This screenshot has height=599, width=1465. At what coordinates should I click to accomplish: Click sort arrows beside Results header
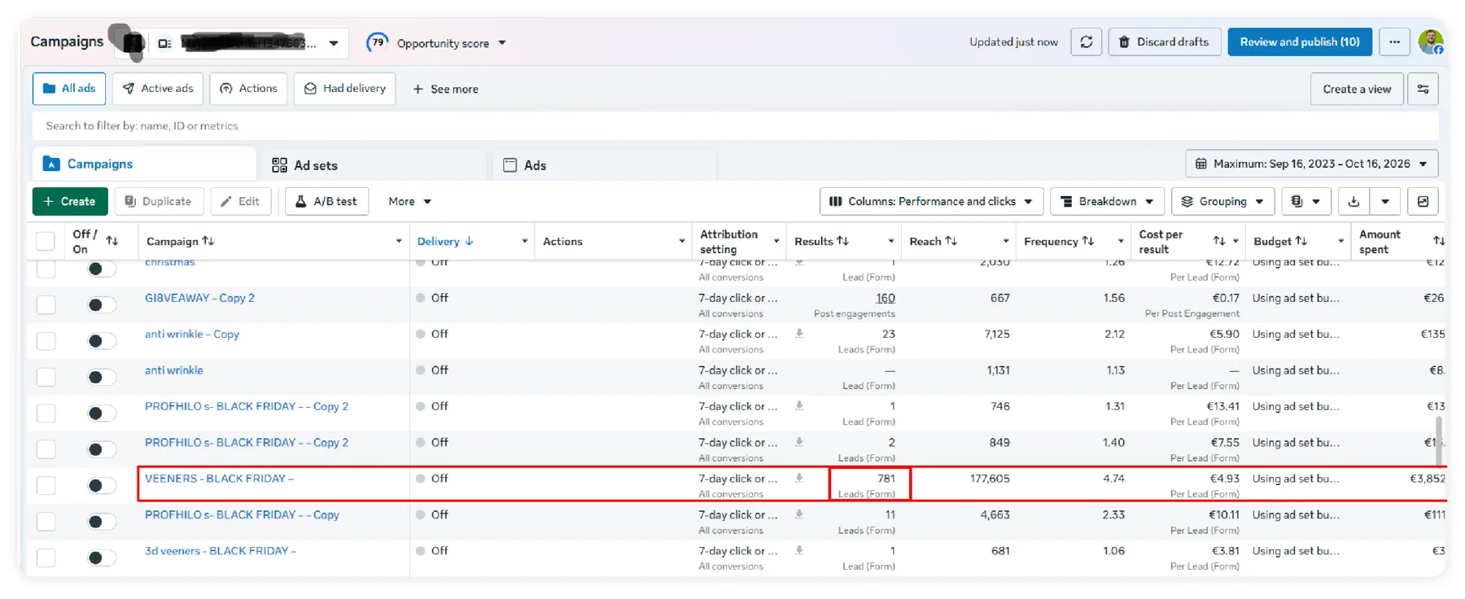click(842, 241)
